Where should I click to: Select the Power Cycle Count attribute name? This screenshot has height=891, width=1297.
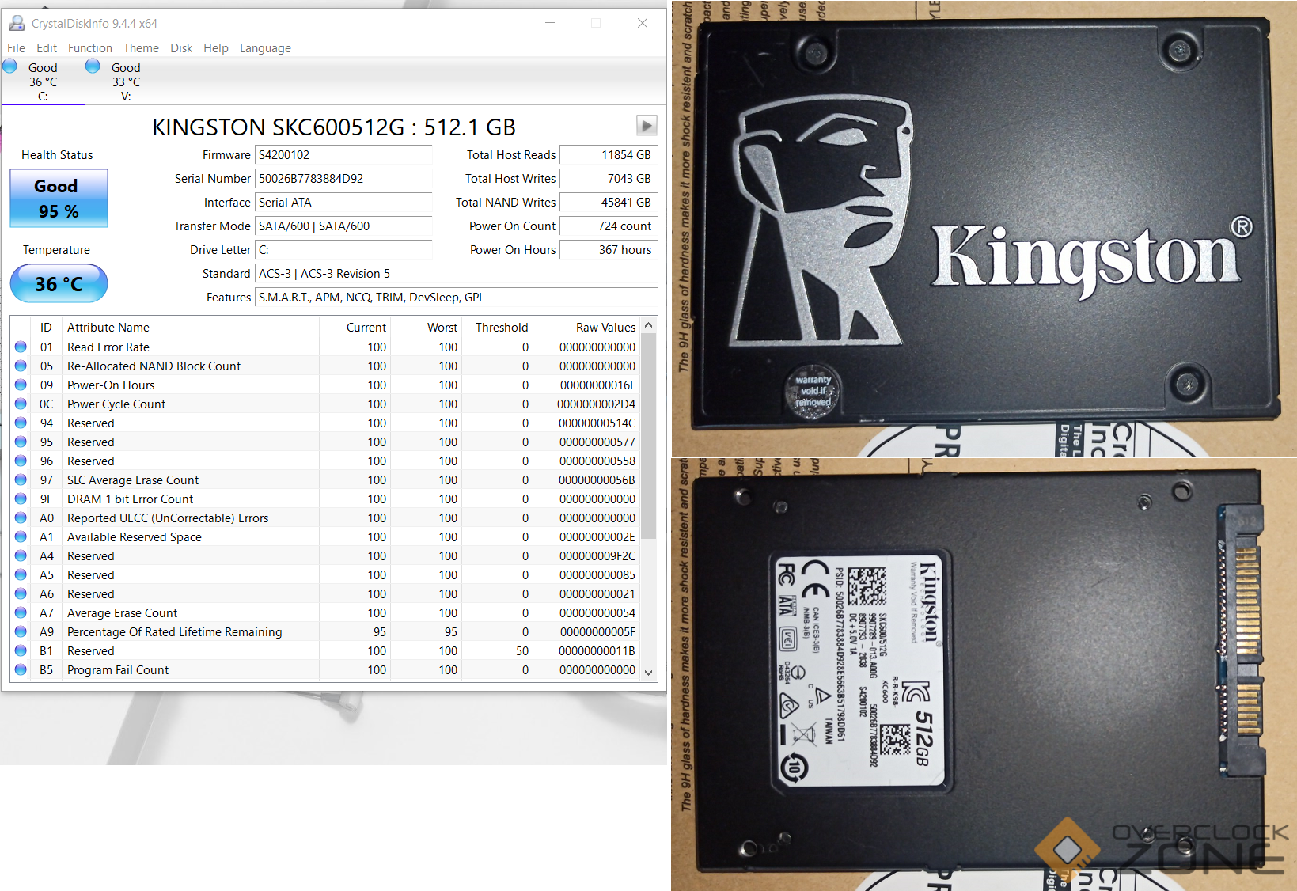pos(116,404)
